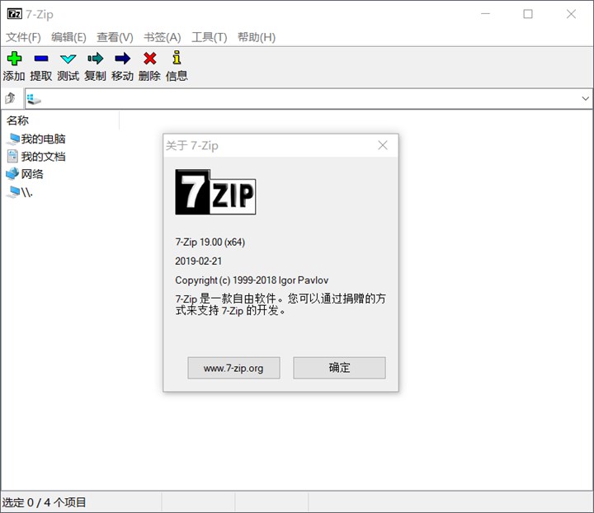Minimize the 7-Zip main window
This screenshot has height=513, width=594.
pyautogui.click(x=485, y=14)
